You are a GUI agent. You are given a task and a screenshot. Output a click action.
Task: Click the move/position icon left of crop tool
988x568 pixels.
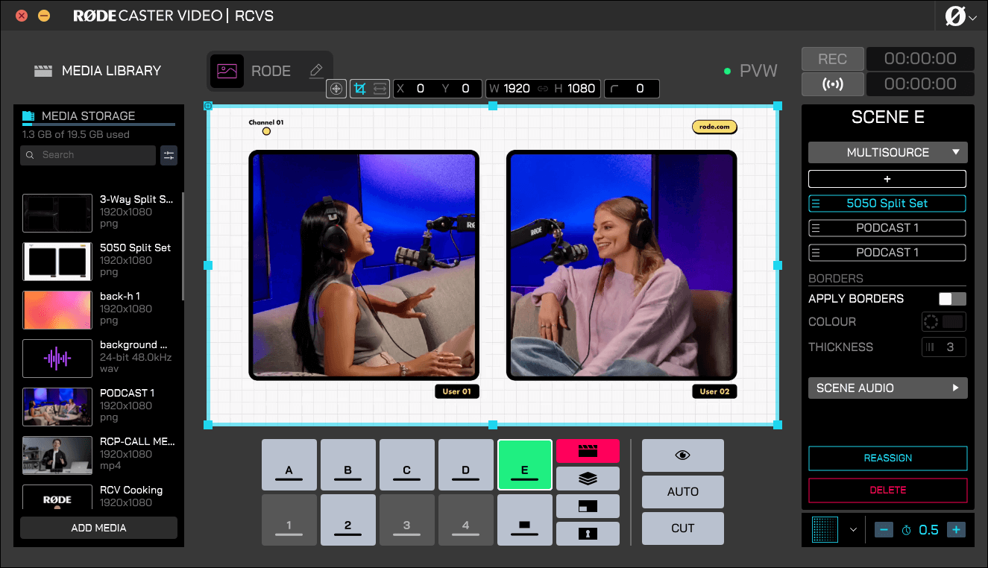click(336, 88)
